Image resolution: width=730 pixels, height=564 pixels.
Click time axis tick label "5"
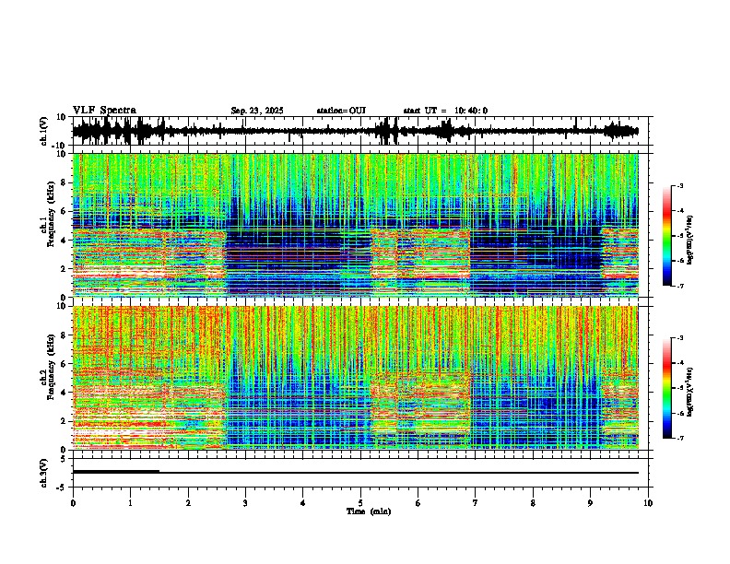360,503
